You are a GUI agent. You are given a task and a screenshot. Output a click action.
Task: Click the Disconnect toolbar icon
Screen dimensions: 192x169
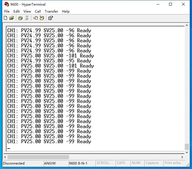point(27,18)
